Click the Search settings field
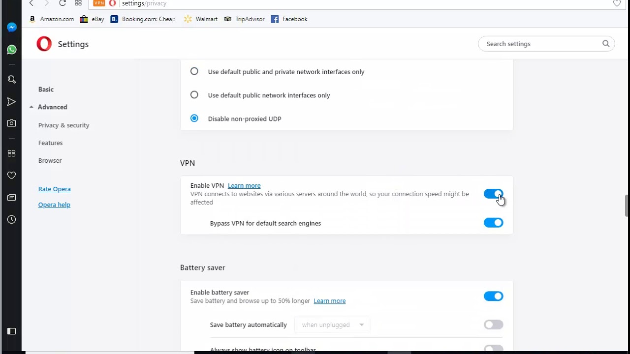 pyautogui.click(x=541, y=44)
